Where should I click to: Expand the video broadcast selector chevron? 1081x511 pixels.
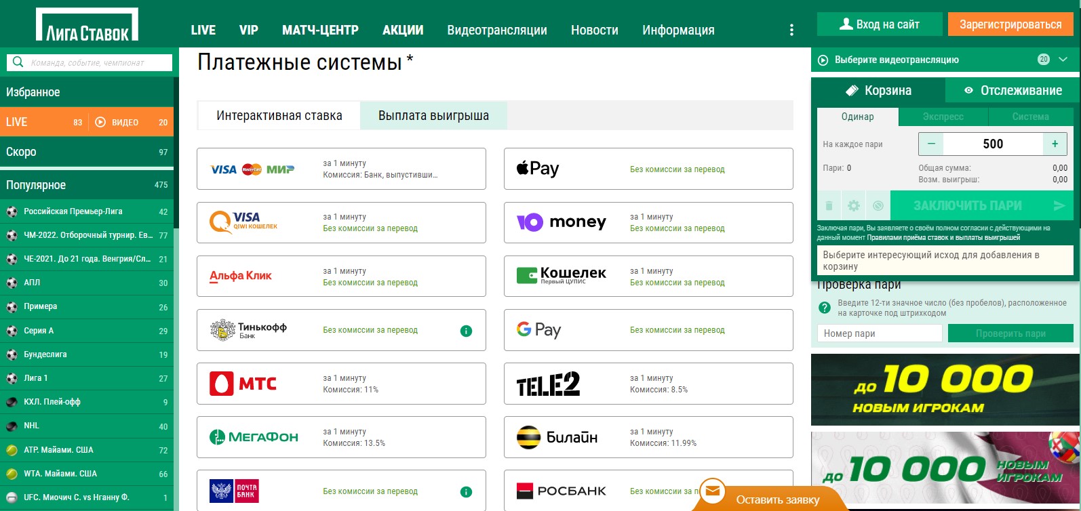click(1063, 60)
